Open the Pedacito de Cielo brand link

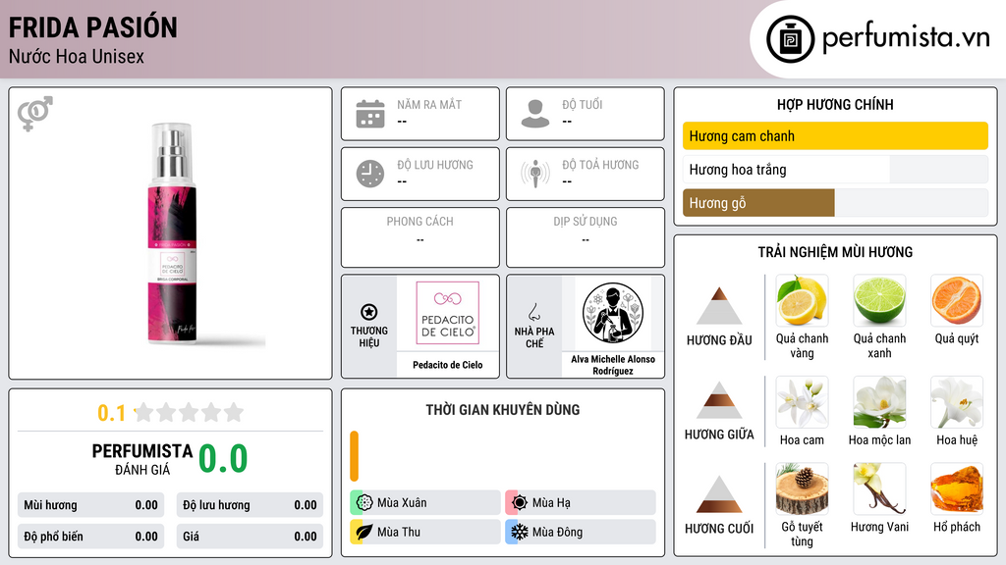pyautogui.click(x=448, y=365)
